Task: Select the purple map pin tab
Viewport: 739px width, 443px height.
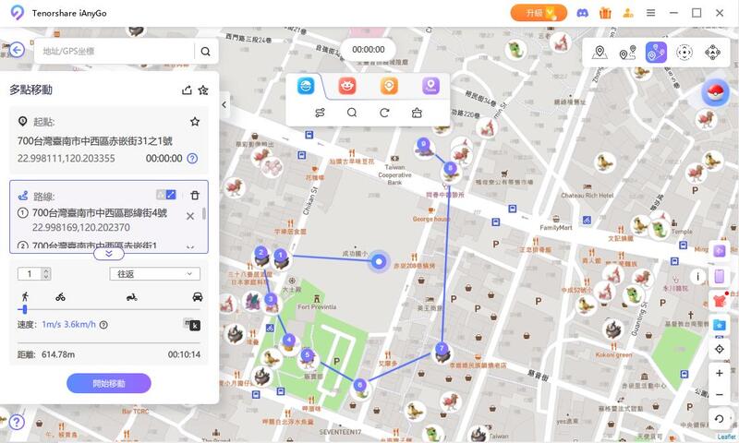Action: pos(430,86)
